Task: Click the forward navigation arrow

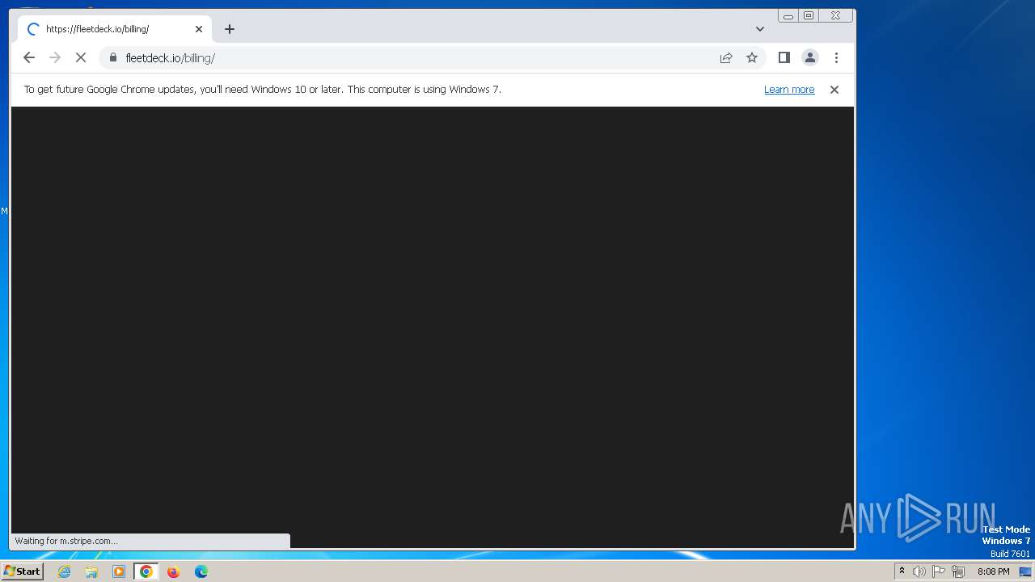Action: [55, 57]
